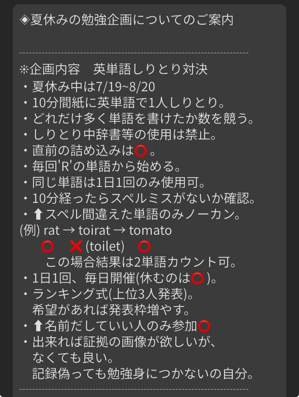The height and width of the screenshot is (397, 299).
Task: Click the word tomato in the example
Action: (x=150, y=230)
